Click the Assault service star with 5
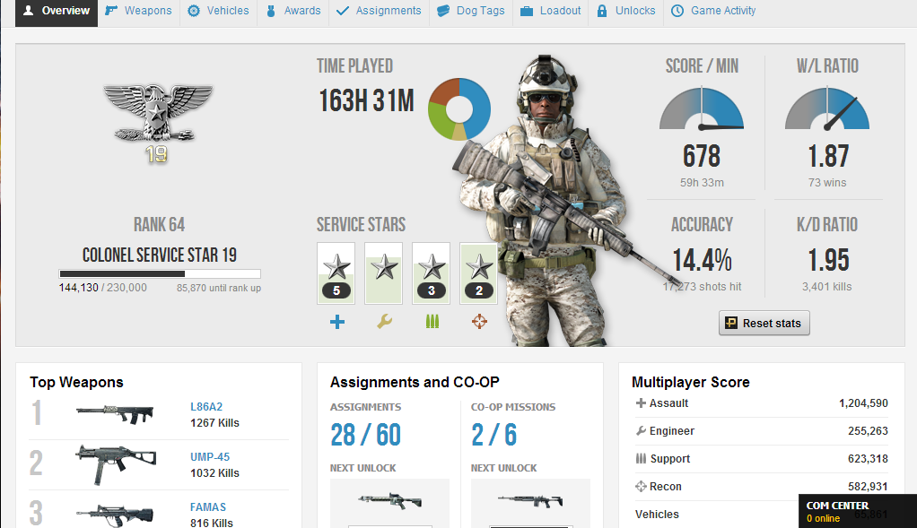The height and width of the screenshot is (528, 917). point(336,273)
